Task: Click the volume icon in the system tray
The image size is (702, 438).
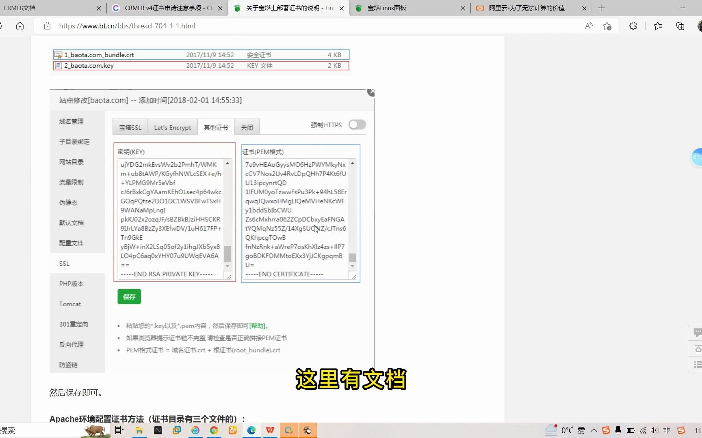Action: pyautogui.click(x=654, y=430)
